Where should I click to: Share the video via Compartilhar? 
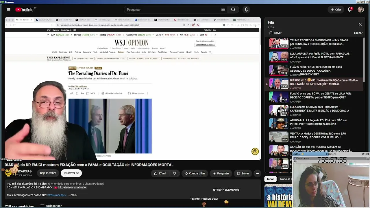tap(195, 173)
